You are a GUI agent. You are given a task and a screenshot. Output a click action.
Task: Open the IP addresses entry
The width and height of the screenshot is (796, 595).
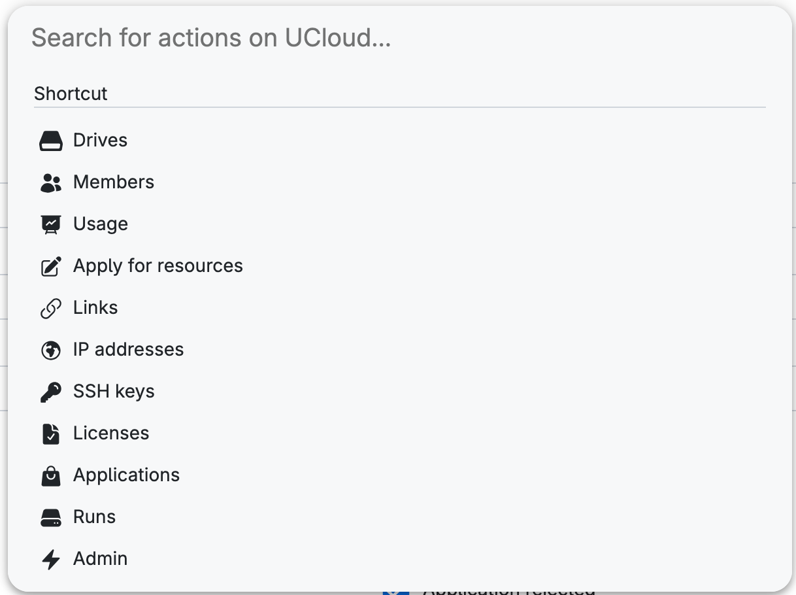pos(128,349)
